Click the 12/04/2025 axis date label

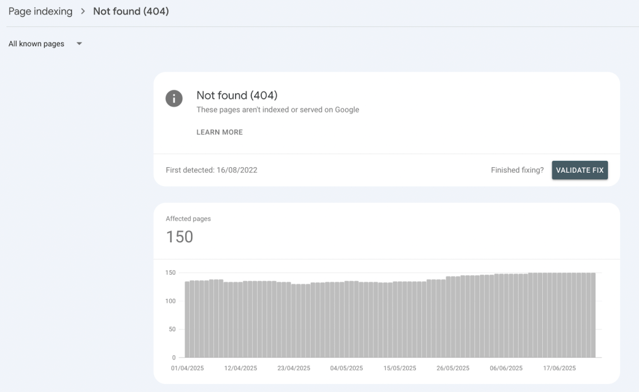click(240, 368)
